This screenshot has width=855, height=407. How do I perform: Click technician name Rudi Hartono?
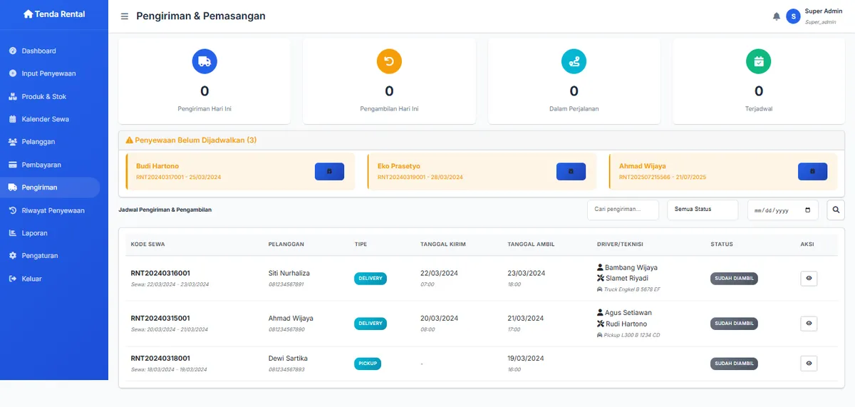tap(626, 324)
